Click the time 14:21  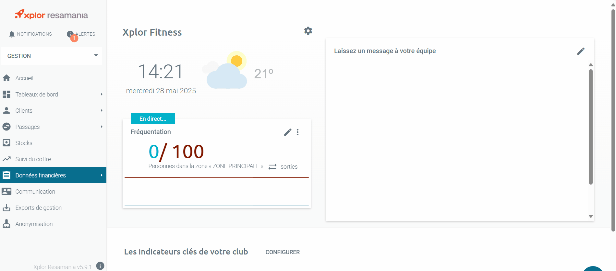pos(161,72)
